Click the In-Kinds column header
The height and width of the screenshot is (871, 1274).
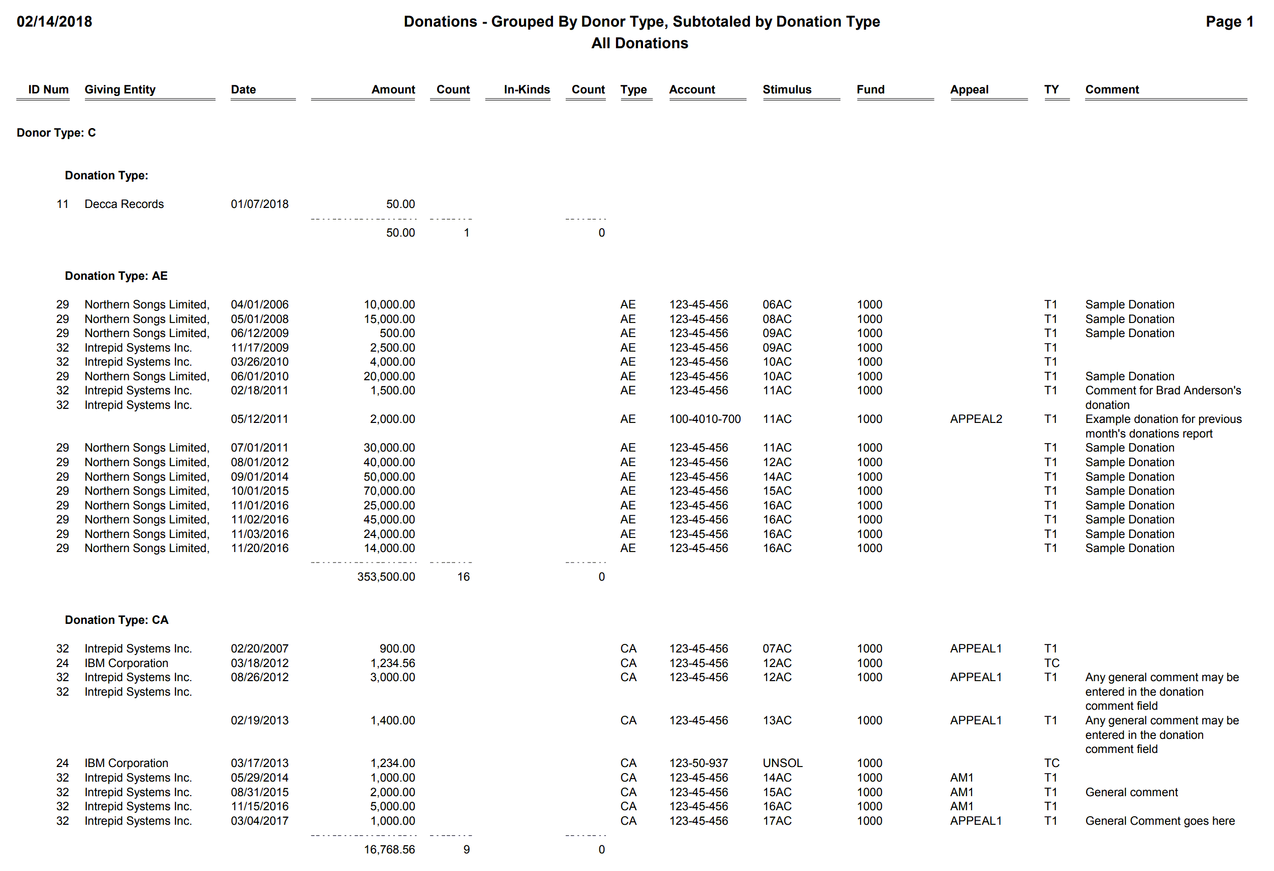[527, 89]
